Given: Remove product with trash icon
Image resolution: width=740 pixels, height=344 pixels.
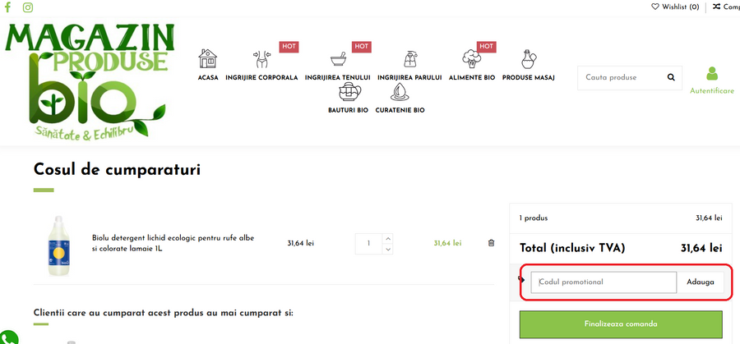Looking at the screenshot, I should tap(492, 243).
